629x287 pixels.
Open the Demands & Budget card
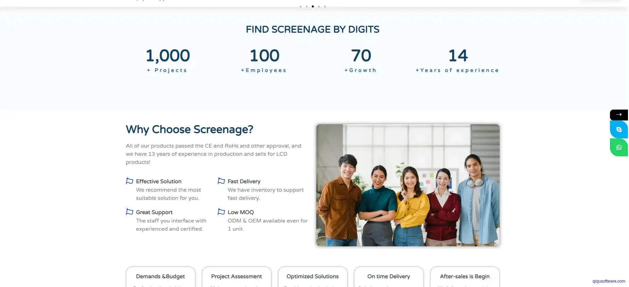[x=161, y=277]
